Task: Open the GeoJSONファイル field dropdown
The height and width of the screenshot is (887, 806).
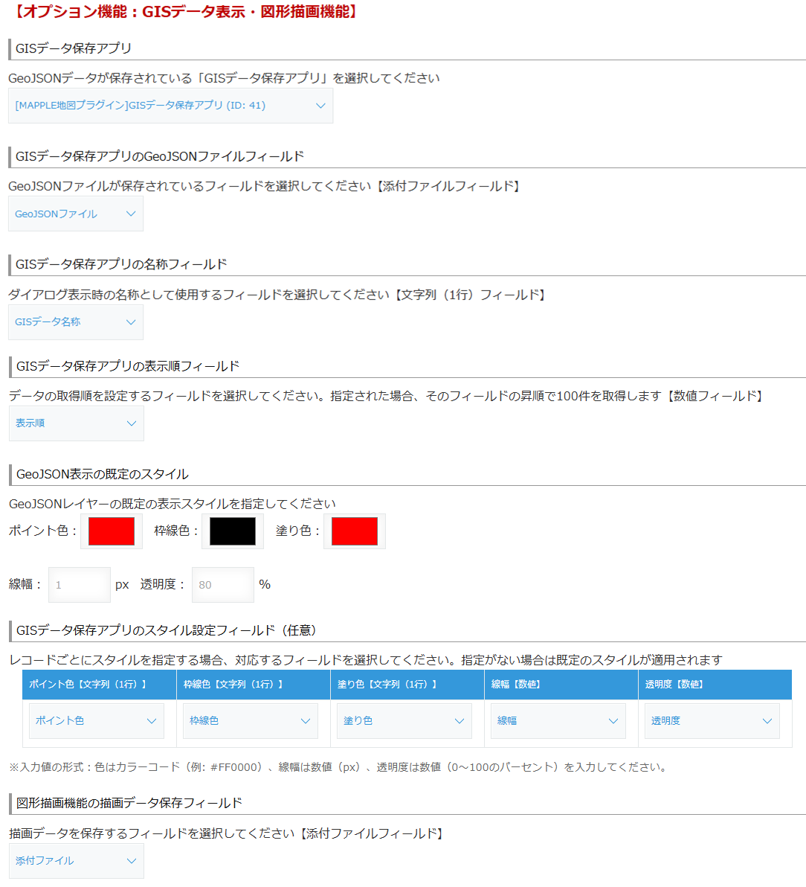Action: pyautogui.click(x=74, y=214)
